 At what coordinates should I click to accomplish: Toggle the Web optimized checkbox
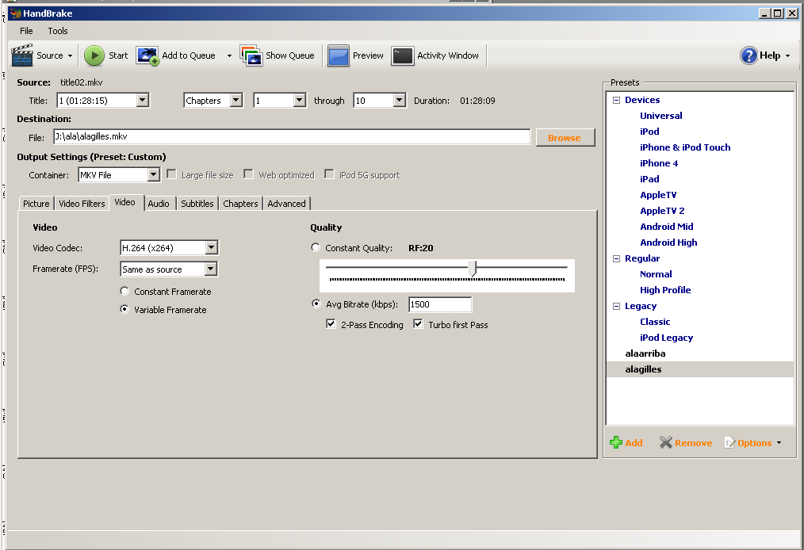(249, 174)
